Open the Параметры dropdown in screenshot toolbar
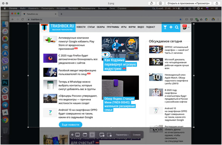This screenshot has height=145, width=222. pos(122,135)
